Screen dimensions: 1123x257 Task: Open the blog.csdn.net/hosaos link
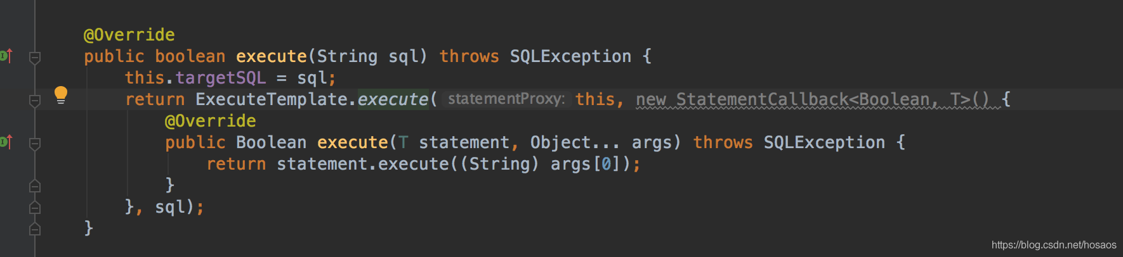pos(1053,245)
